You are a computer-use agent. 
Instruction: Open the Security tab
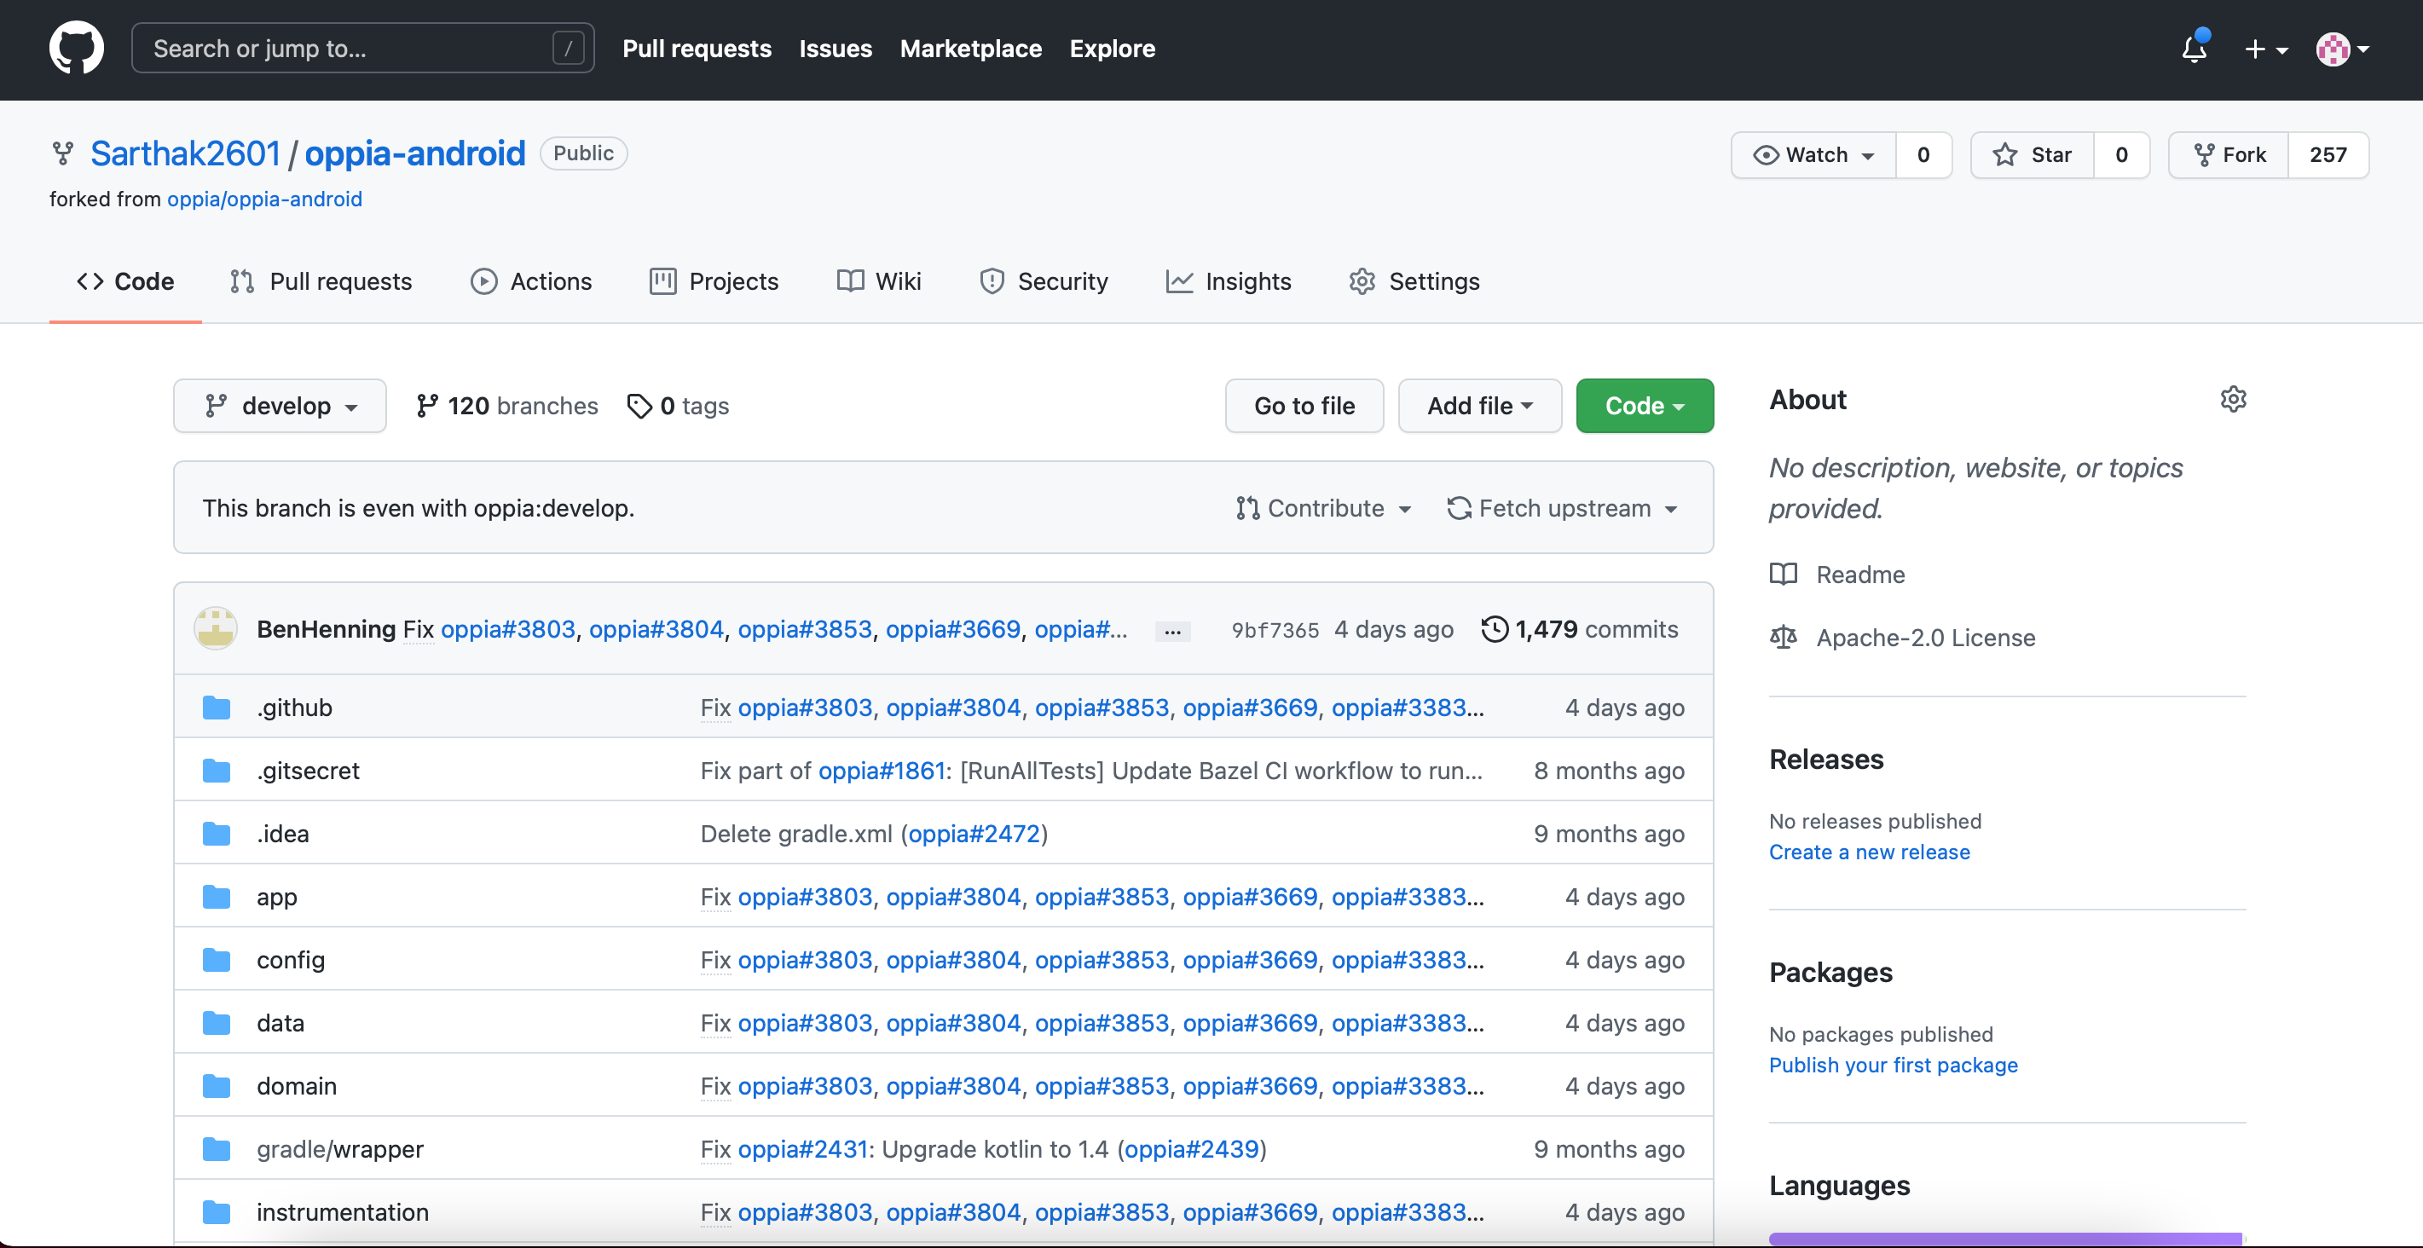tap(1044, 281)
